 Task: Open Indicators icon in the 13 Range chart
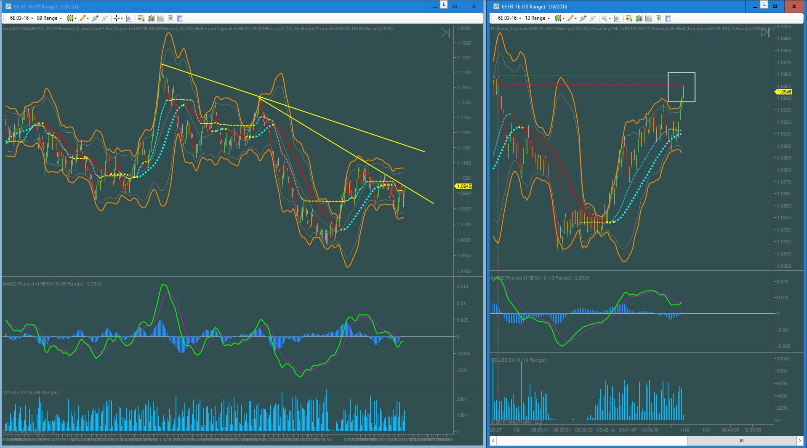pos(648,18)
